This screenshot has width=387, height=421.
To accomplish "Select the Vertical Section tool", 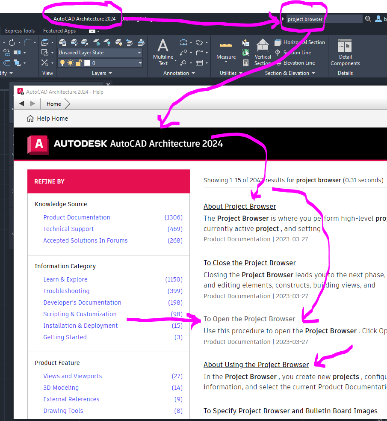I will click(x=263, y=50).
